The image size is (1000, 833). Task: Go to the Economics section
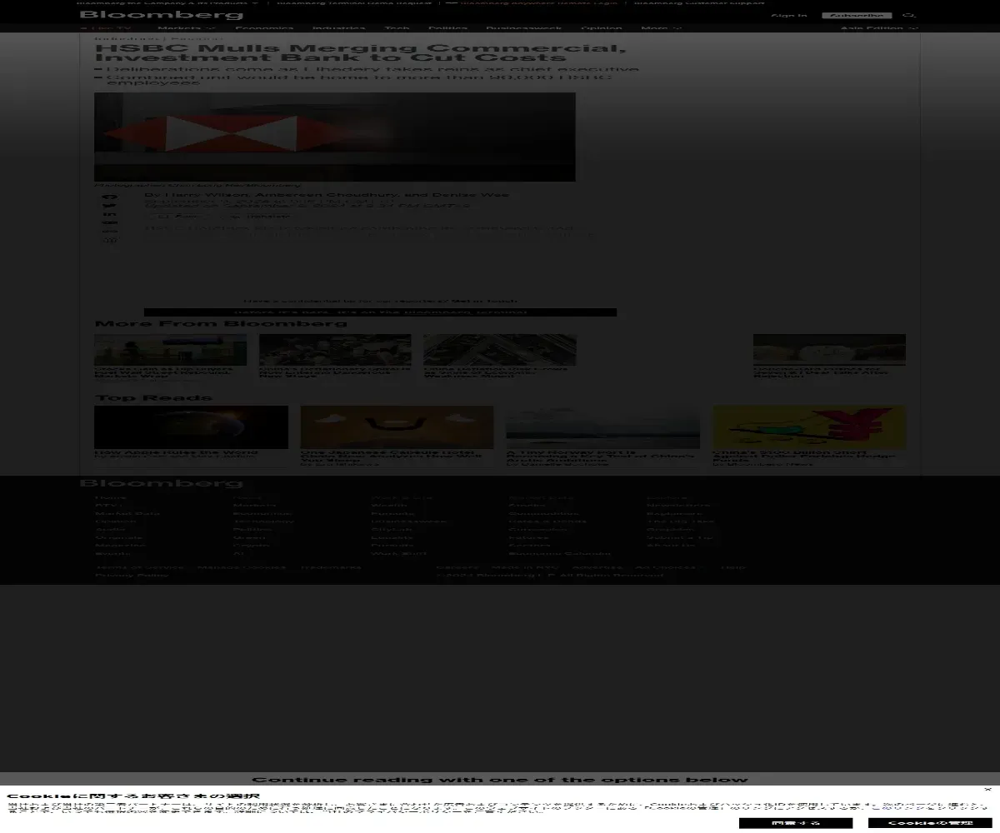[264, 28]
